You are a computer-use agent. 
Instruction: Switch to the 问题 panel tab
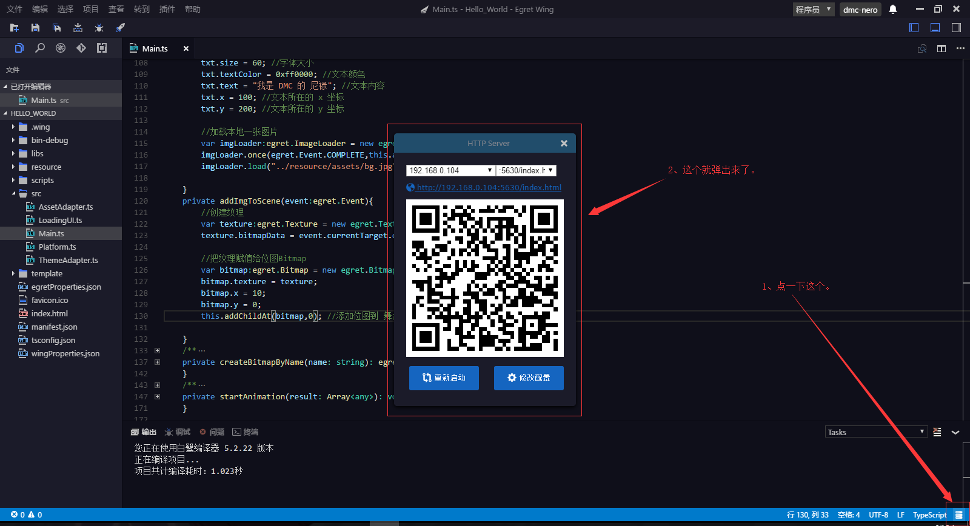212,432
